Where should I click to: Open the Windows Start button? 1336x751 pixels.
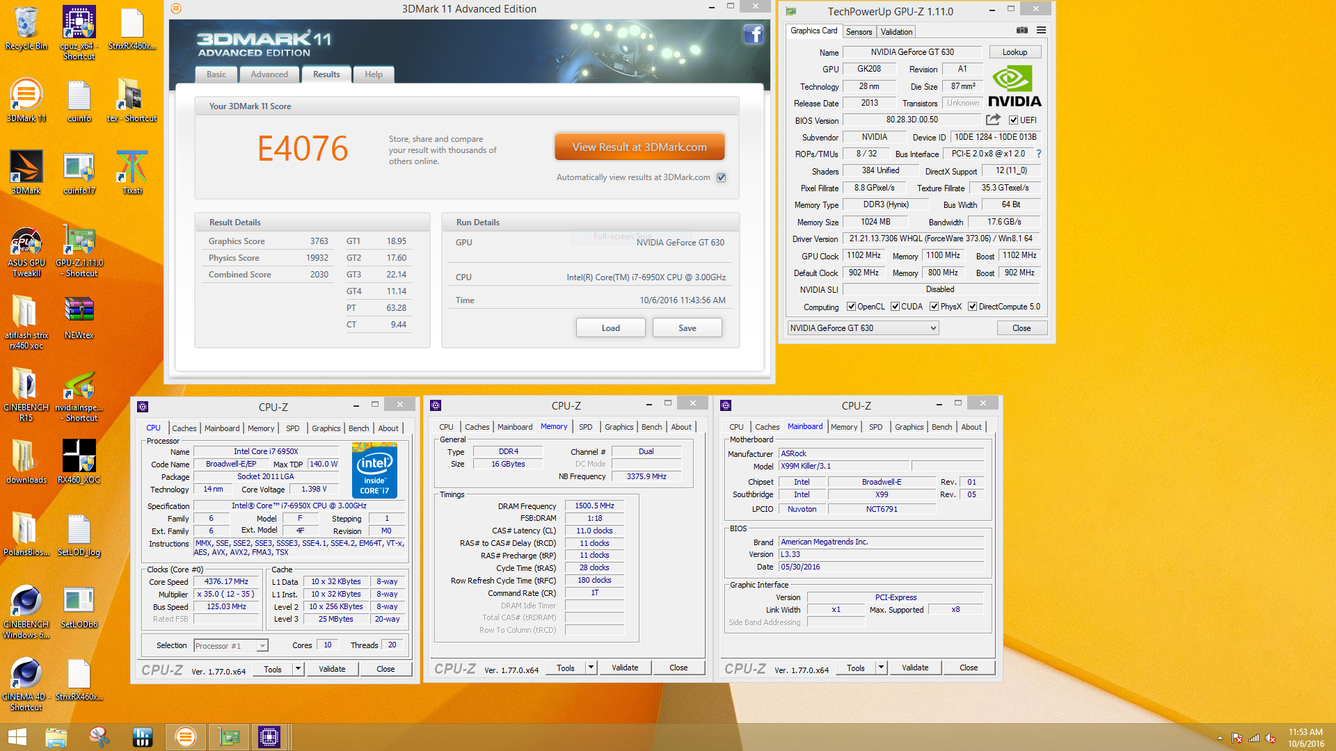(x=17, y=737)
